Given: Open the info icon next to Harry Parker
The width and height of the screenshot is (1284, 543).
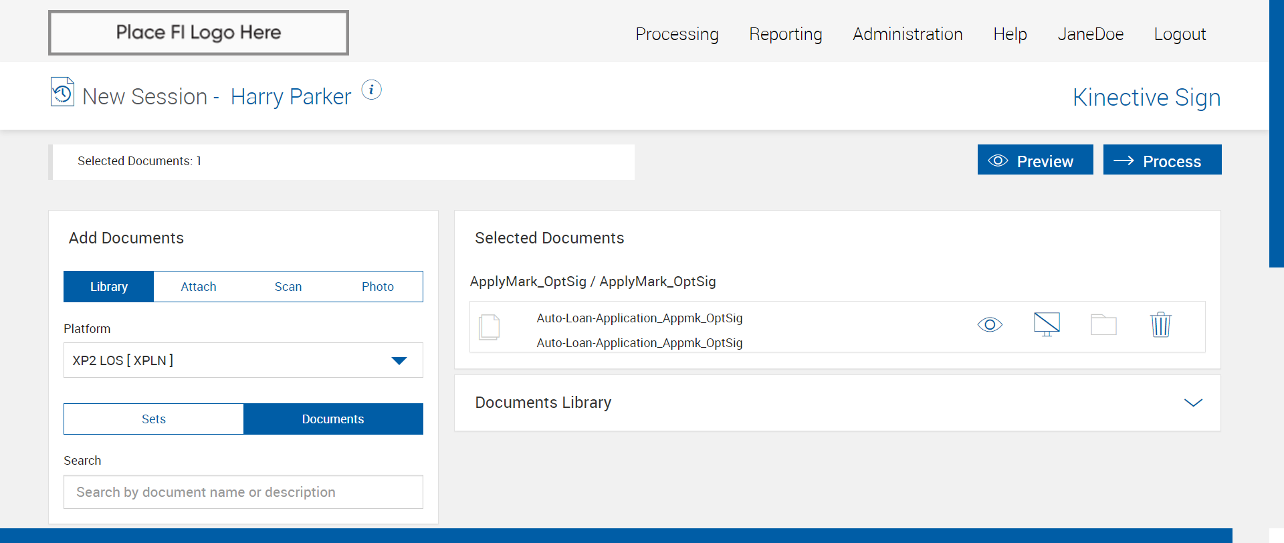Looking at the screenshot, I should 371,90.
